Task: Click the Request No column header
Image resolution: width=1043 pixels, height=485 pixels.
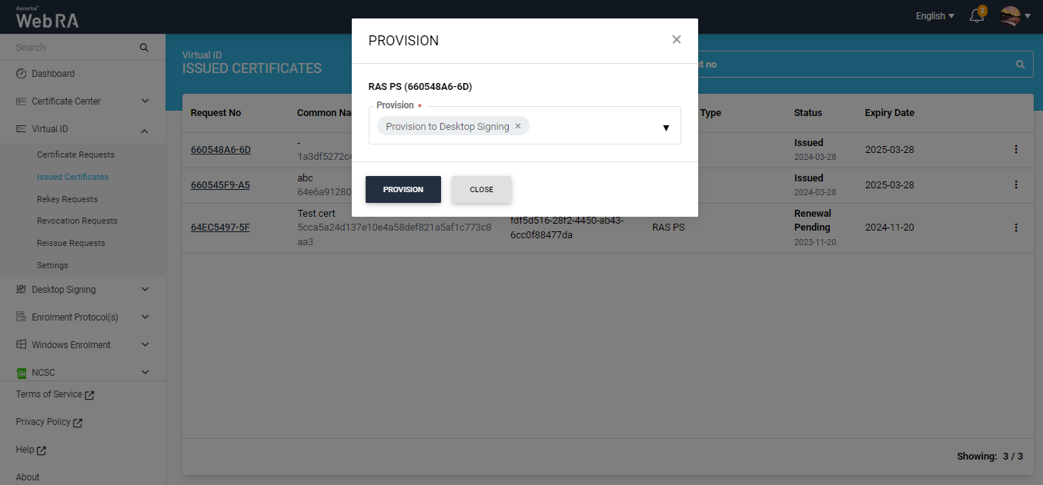Action: pos(216,113)
